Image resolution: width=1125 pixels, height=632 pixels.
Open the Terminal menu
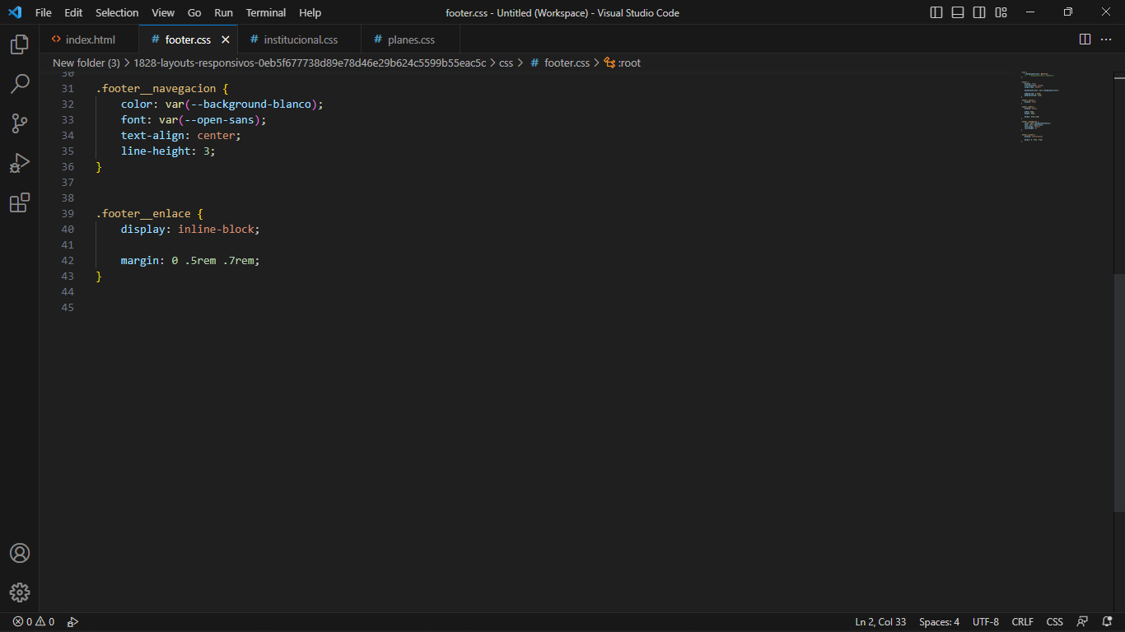click(266, 12)
